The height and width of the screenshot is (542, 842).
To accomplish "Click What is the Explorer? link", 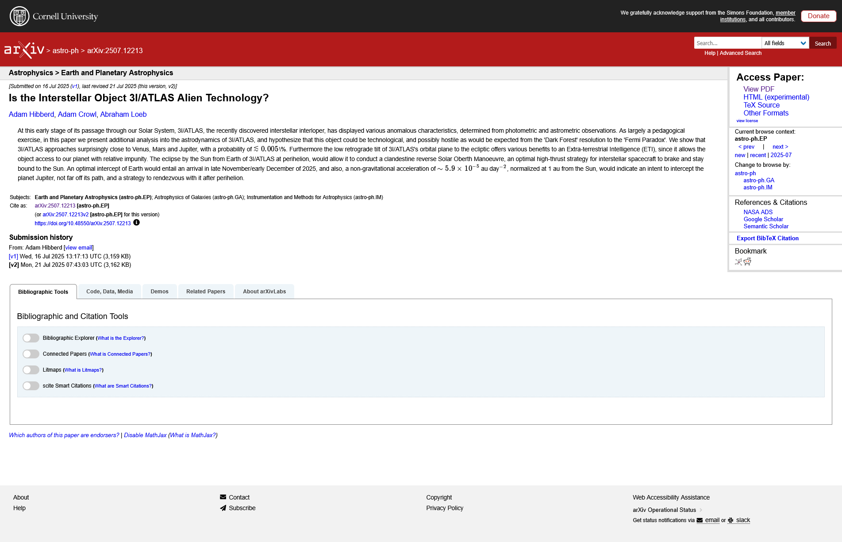I will pyautogui.click(x=121, y=338).
